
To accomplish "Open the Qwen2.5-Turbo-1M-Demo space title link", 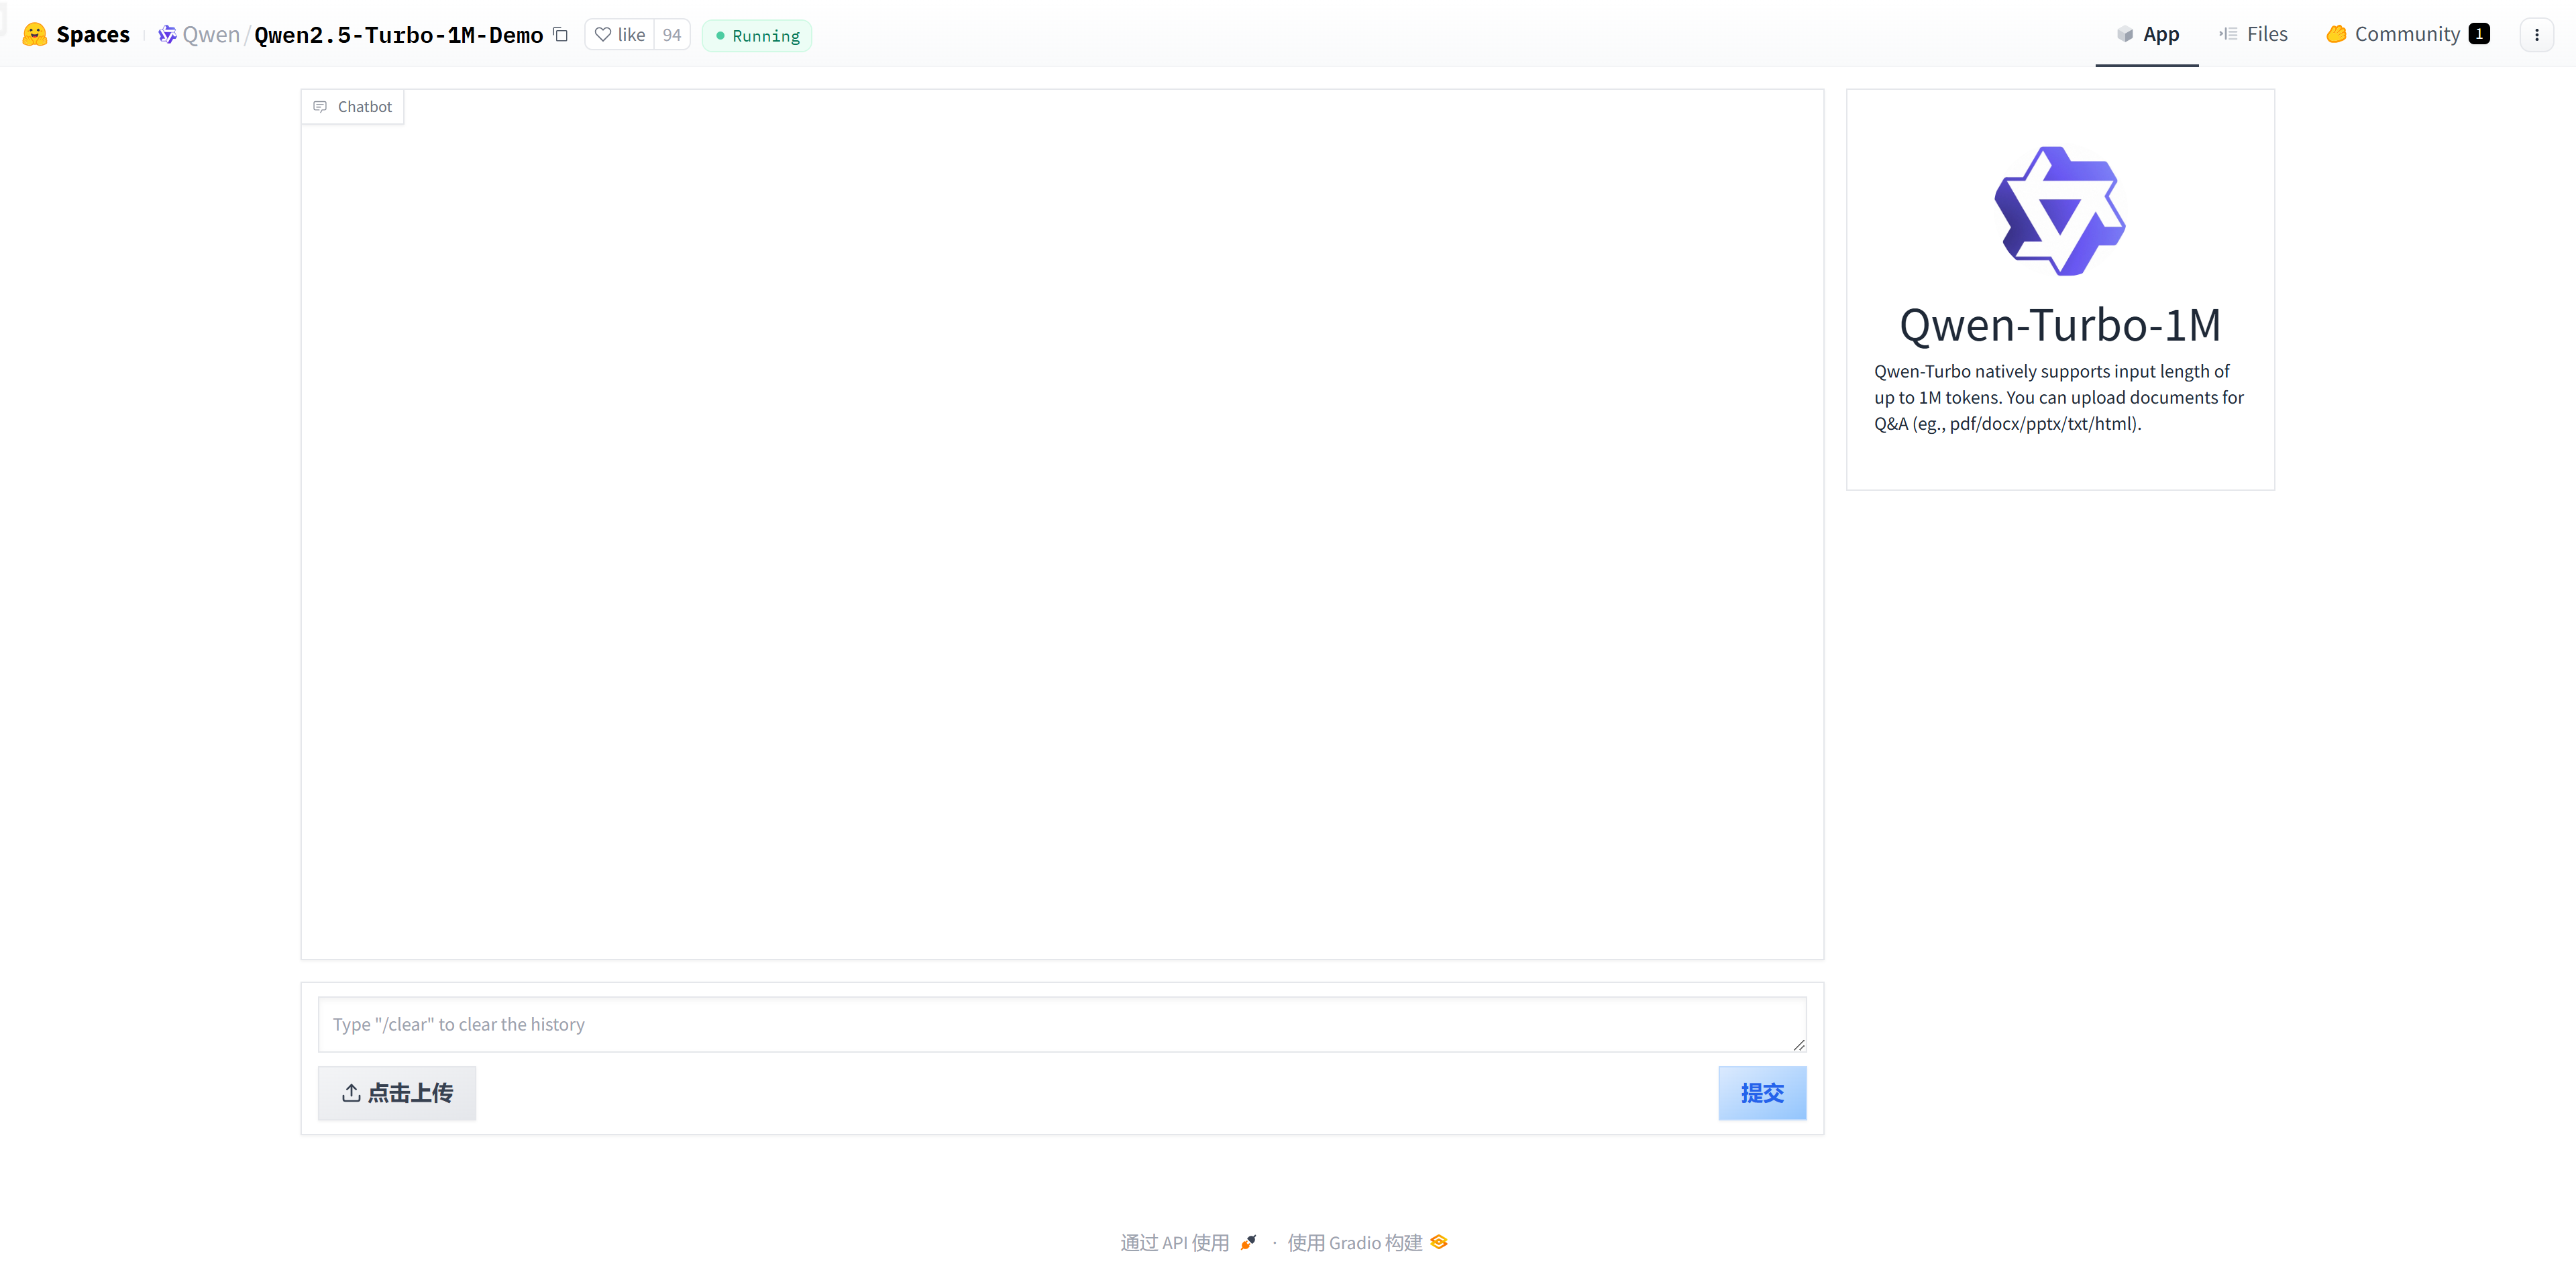I will click(x=398, y=35).
